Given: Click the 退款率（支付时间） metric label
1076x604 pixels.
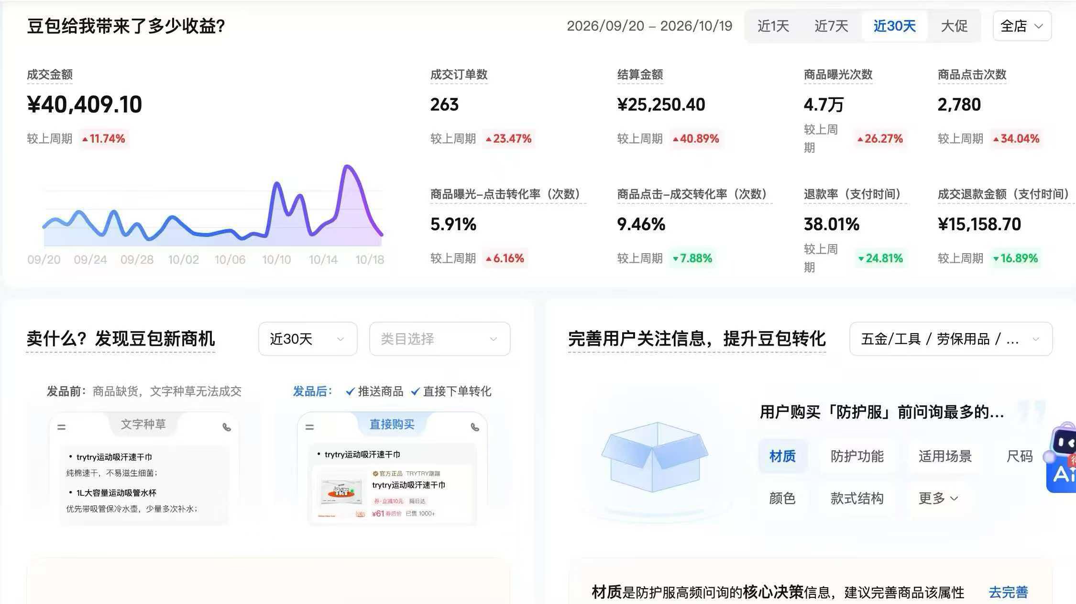Looking at the screenshot, I should (x=855, y=194).
